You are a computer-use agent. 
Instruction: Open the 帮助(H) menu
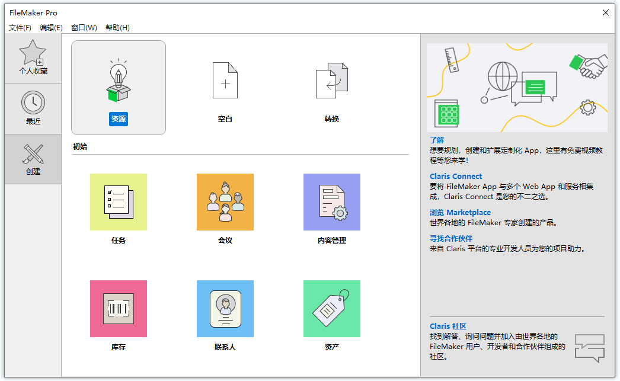coord(117,28)
